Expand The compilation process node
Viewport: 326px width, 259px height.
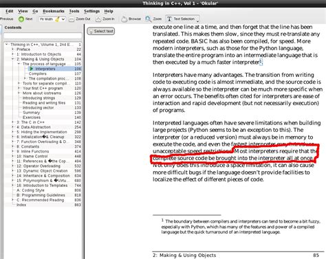[25, 78]
